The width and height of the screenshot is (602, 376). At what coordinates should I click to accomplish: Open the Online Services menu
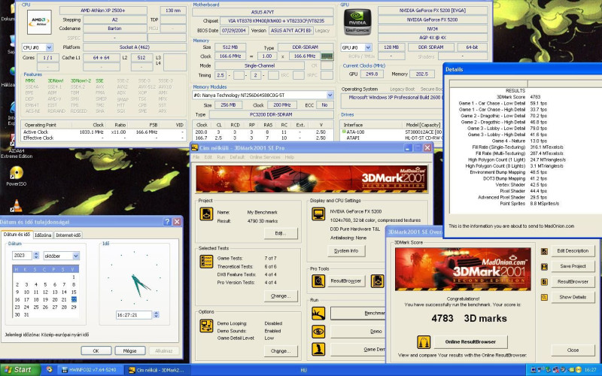(x=265, y=157)
